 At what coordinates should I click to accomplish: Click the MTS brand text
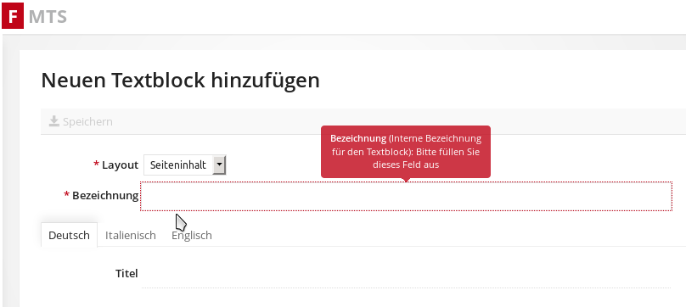(48, 17)
